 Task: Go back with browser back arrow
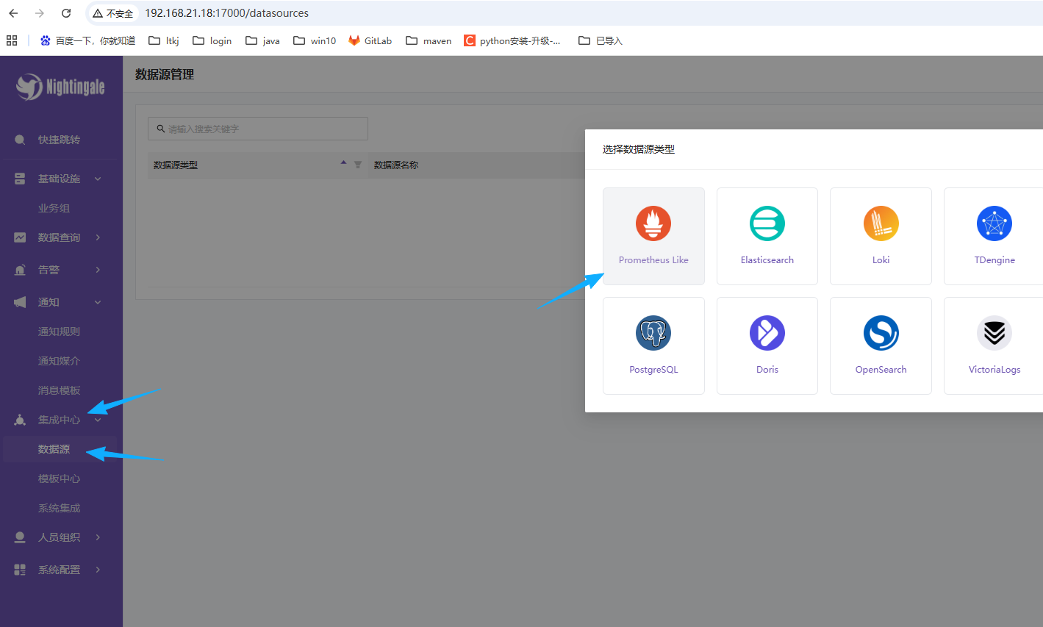(13, 13)
